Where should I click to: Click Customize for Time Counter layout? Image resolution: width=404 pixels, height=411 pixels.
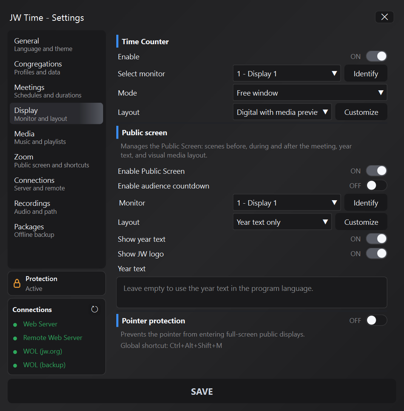point(361,112)
